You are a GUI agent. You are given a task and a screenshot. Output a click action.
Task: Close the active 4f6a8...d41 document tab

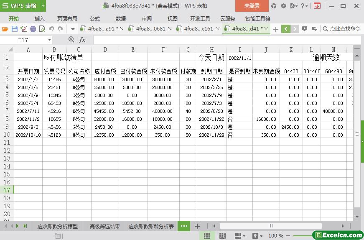[266, 29]
